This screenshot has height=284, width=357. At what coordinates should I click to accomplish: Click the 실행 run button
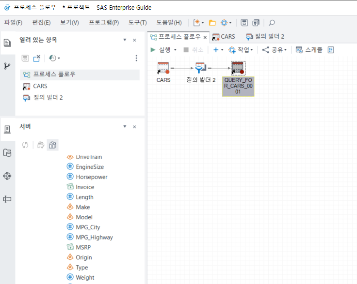pyautogui.click(x=161, y=50)
